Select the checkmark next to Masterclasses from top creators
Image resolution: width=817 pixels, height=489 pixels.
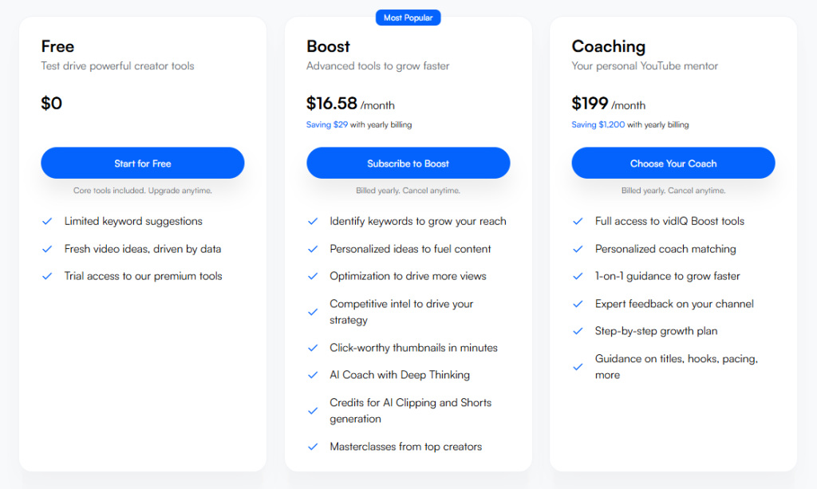click(x=313, y=447)
